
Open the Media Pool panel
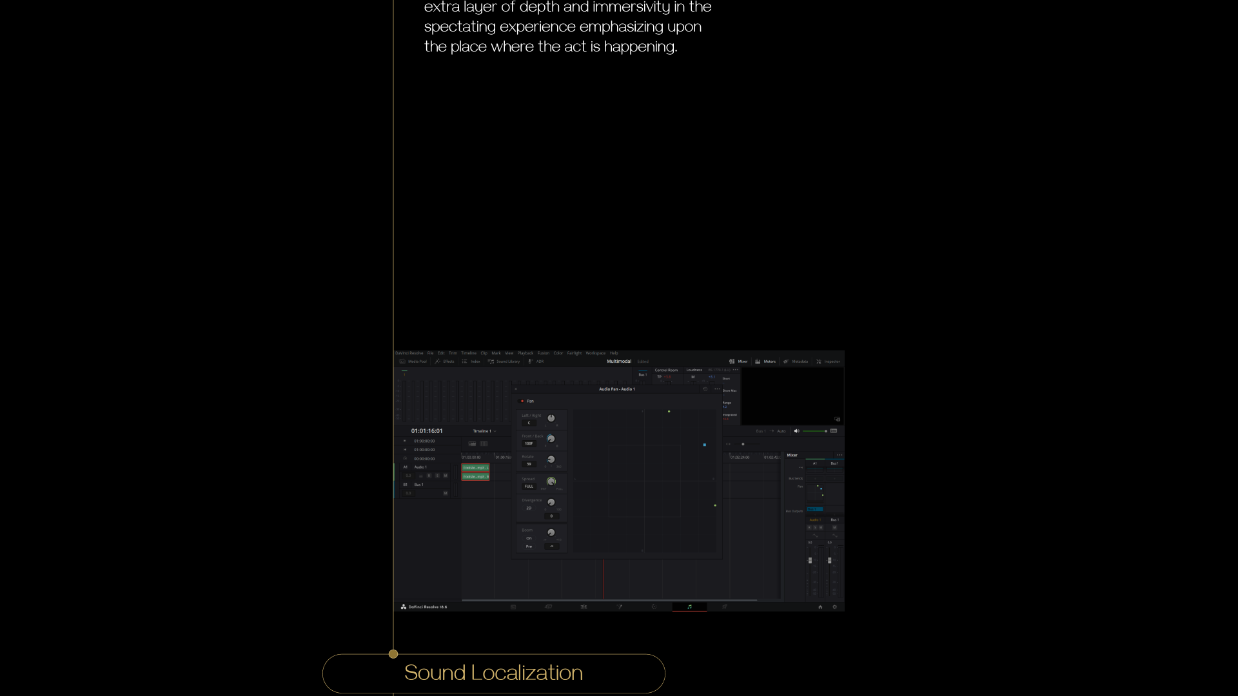tap(413, 362)
